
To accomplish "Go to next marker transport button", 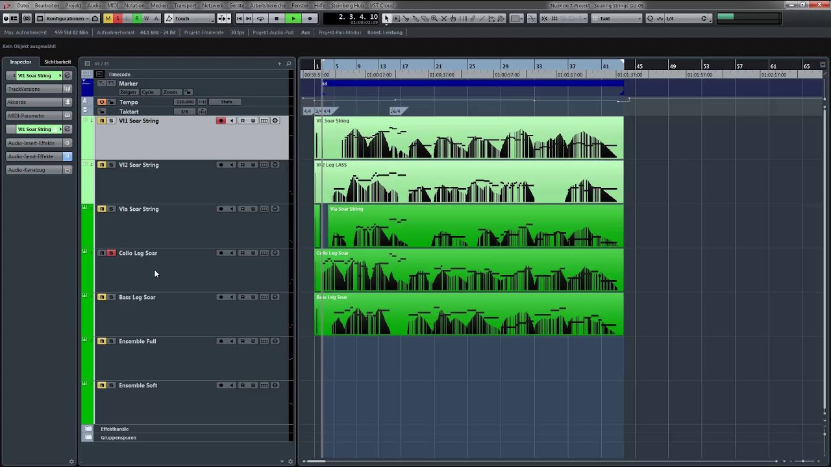I will click(x=249, y=19).
